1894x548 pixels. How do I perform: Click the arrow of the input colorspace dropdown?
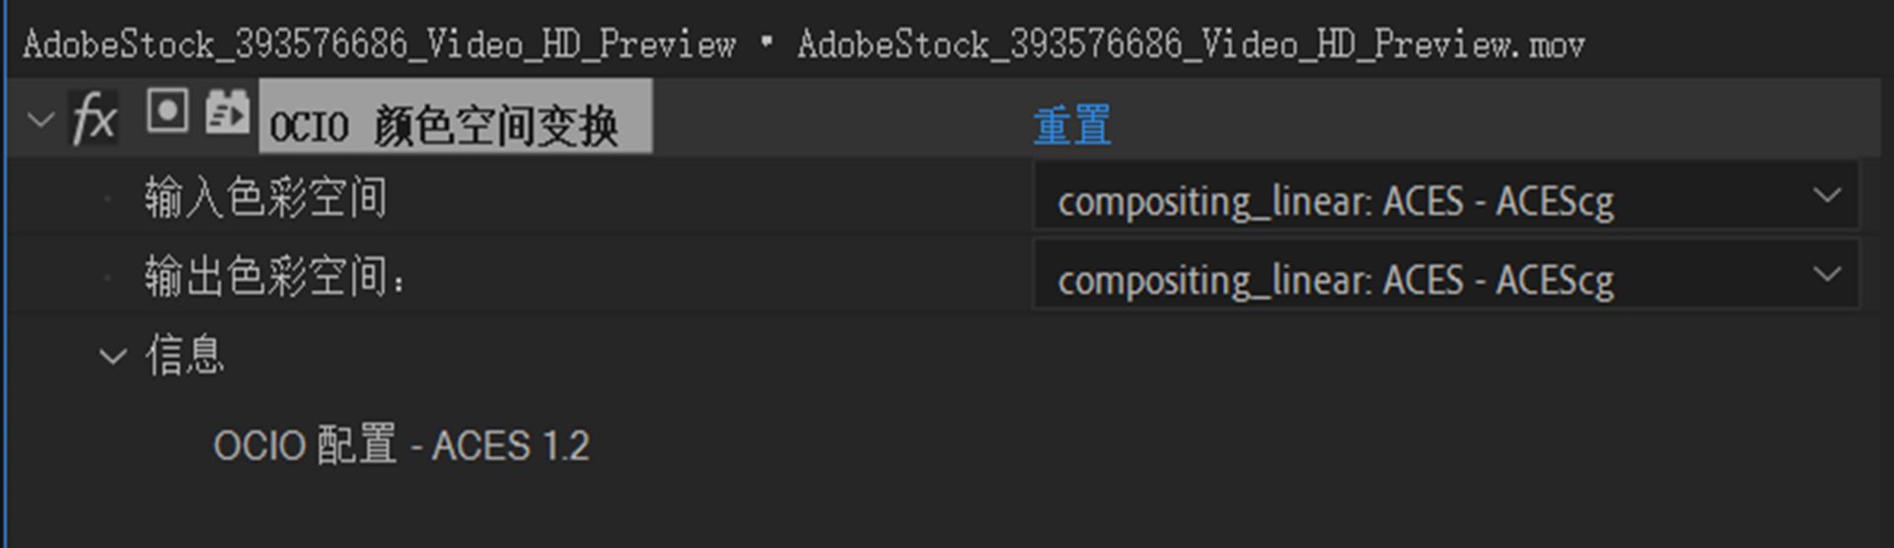(x=1826, y=196)
